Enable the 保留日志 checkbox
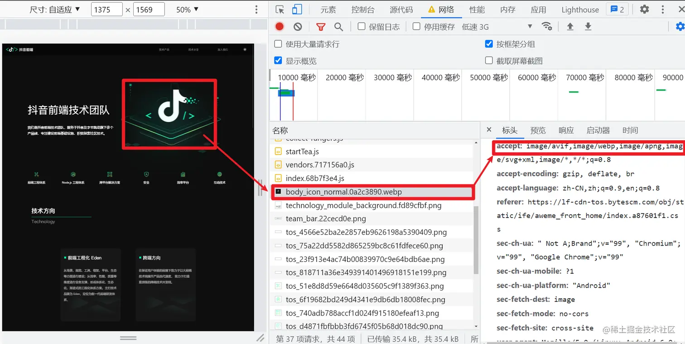Viewport: 685px width, 344px height. click(x=362, y=26)
